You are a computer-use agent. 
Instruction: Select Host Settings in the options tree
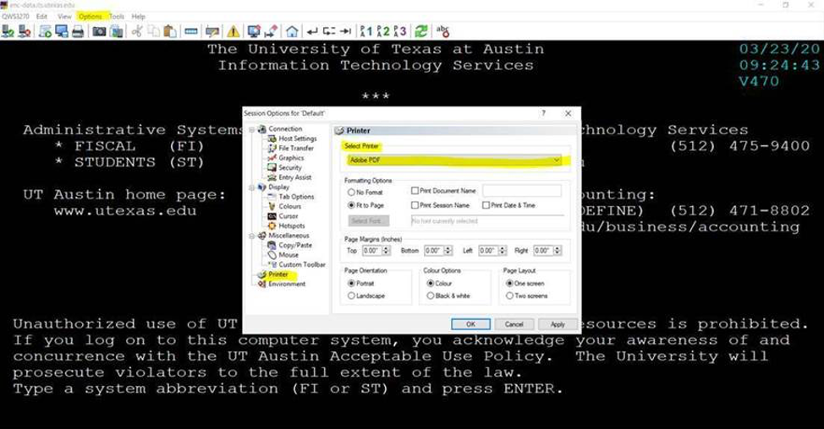(297, 138)
